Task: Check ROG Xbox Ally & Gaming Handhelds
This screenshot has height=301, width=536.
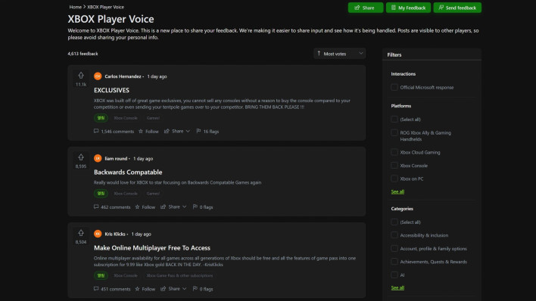Action: 394,132
